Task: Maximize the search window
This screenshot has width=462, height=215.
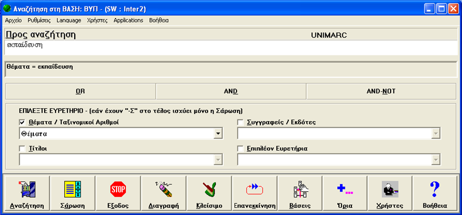Action: point(441,9)
